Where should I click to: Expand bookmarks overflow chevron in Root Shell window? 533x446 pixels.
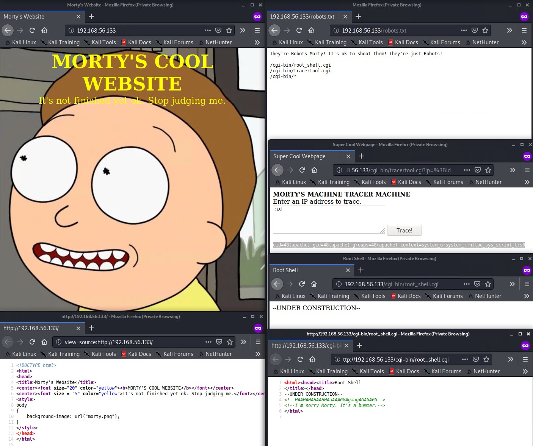coord(527,296)
